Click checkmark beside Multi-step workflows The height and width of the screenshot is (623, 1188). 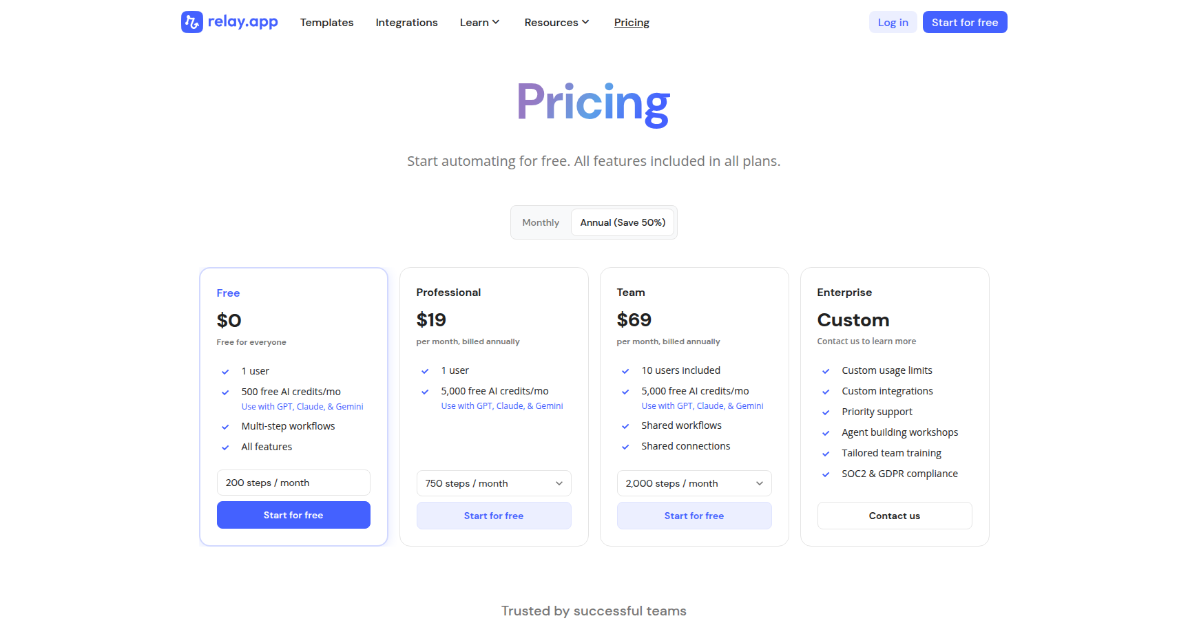(225, 427)
